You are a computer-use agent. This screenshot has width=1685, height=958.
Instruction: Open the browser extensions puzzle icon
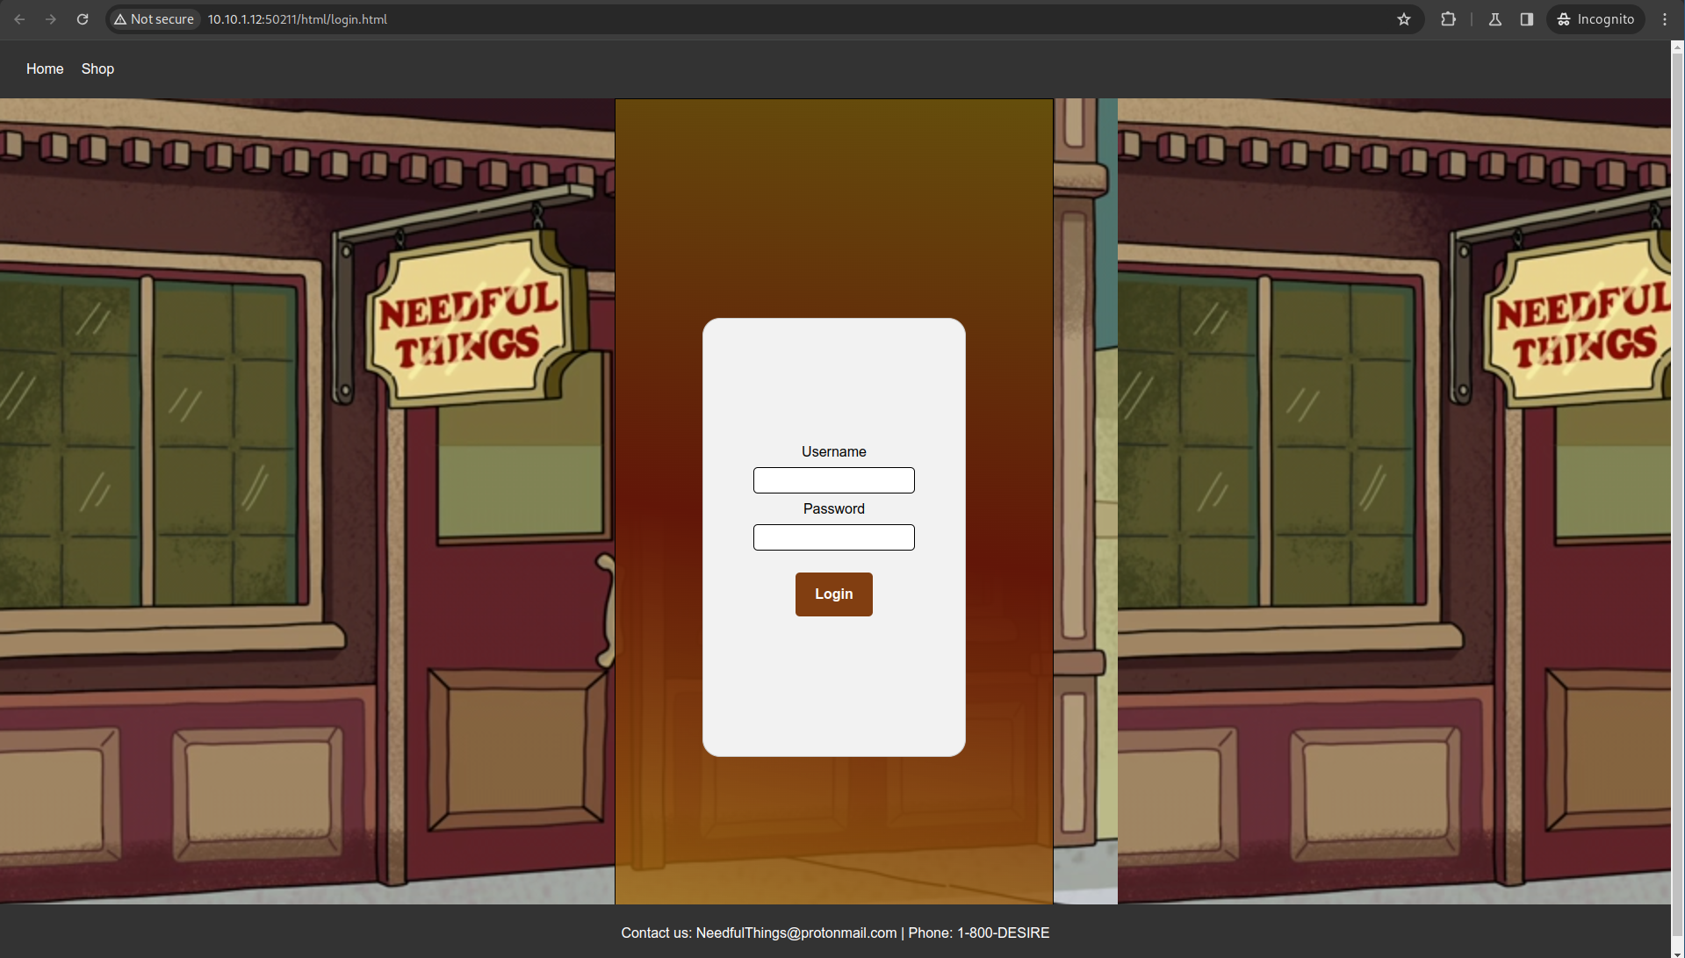point(1449,19)
